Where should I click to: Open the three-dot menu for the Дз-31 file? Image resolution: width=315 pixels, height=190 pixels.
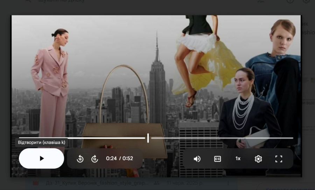click(x=228, y=183)
